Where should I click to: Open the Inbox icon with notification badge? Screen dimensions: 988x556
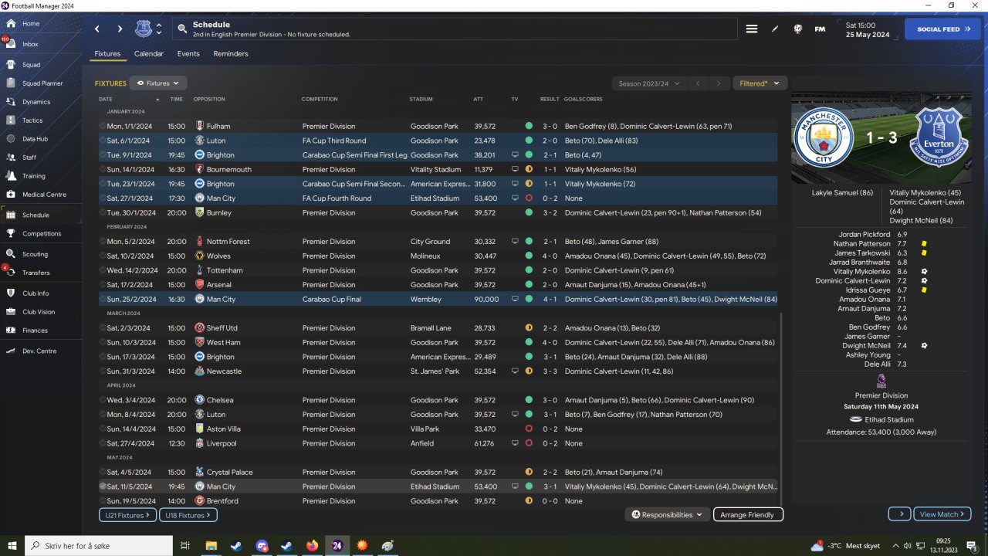point(11,44)
